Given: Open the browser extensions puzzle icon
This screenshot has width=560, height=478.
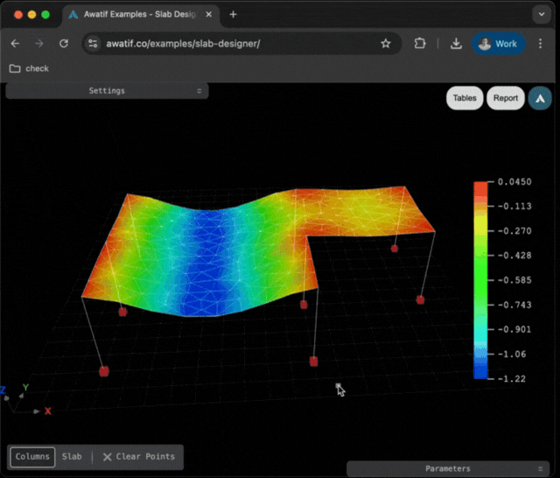Looking at the screenshot, I should pyautogui.click(x=420, y=44).
